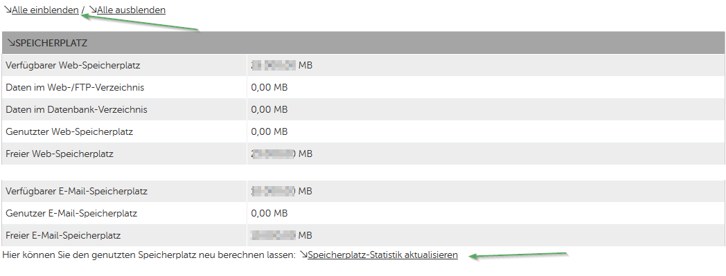This screenshot has height=276, width=726.
Task: Click the arrow icon before 'Speicherplatz-Statistik aktualisieren'
Action: pyautogui.click(x=303, y=255)
